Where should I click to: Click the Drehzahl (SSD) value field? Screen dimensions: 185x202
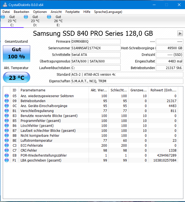169,55
